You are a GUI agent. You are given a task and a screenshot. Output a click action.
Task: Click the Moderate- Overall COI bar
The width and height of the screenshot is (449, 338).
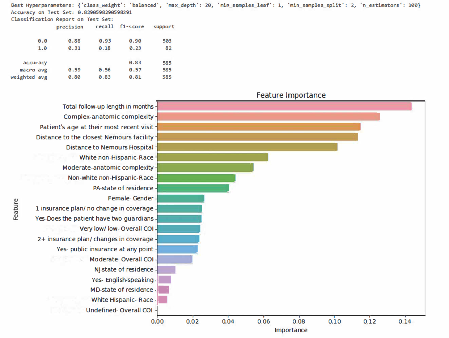pos(175,259)
